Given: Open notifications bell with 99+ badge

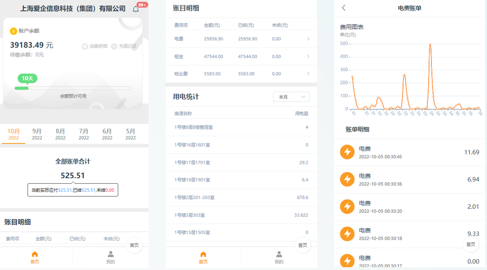Looking at the screenshot, I should [x=136, y=9].
